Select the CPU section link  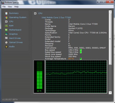[x=11, y=22]
